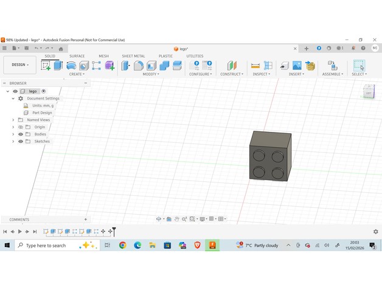Open the CREATE dropdown menu
Screen dimensions: 382x287
77,74
